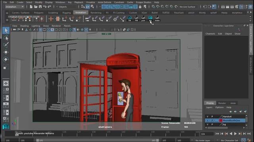Pick the Paint Selection brush tool
254x142 pixels.
click(x=6, y=45)
